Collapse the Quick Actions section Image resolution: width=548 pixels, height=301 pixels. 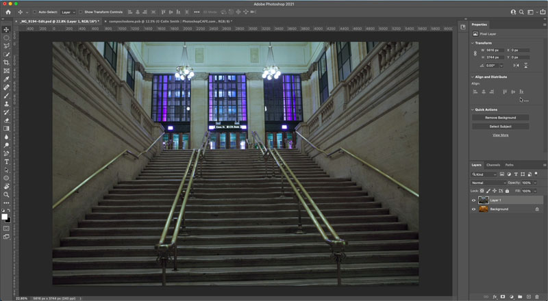coord(473,109)
